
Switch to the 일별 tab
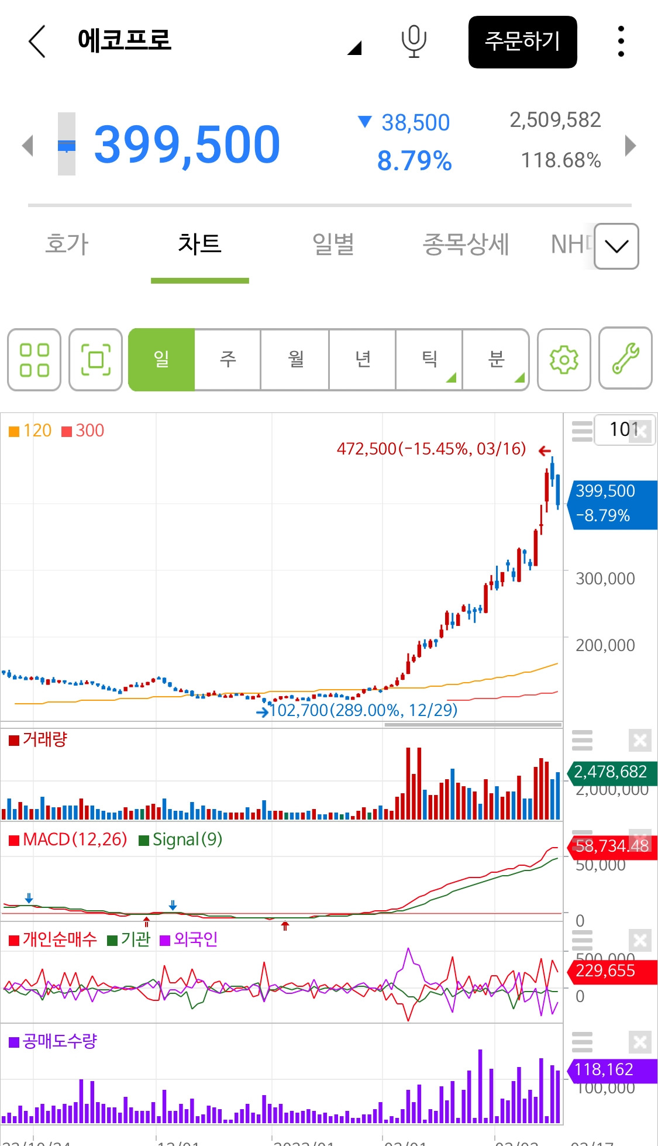pos(333,244)
